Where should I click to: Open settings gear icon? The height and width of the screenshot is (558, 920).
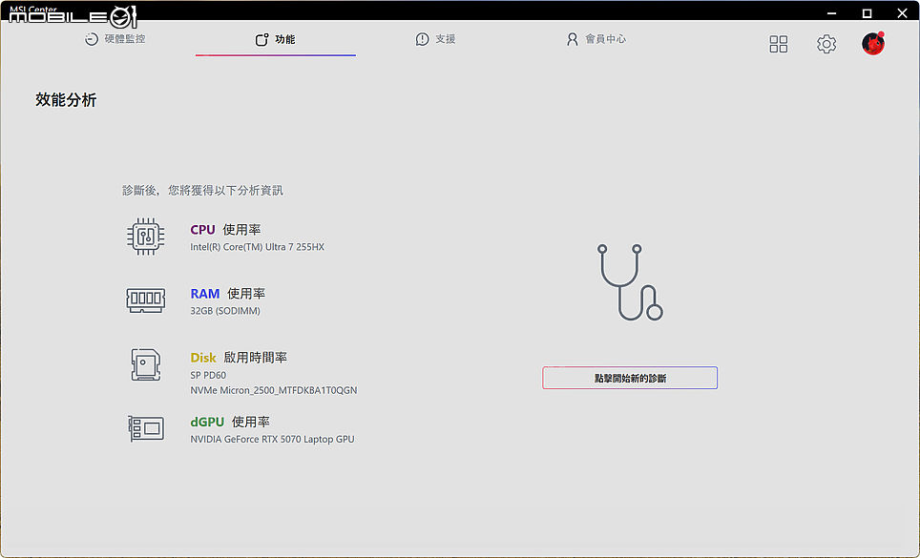click(826, 44)
